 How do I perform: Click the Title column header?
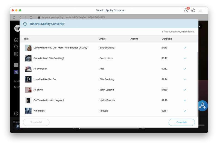pyautogui.click(x=26, y=39)
